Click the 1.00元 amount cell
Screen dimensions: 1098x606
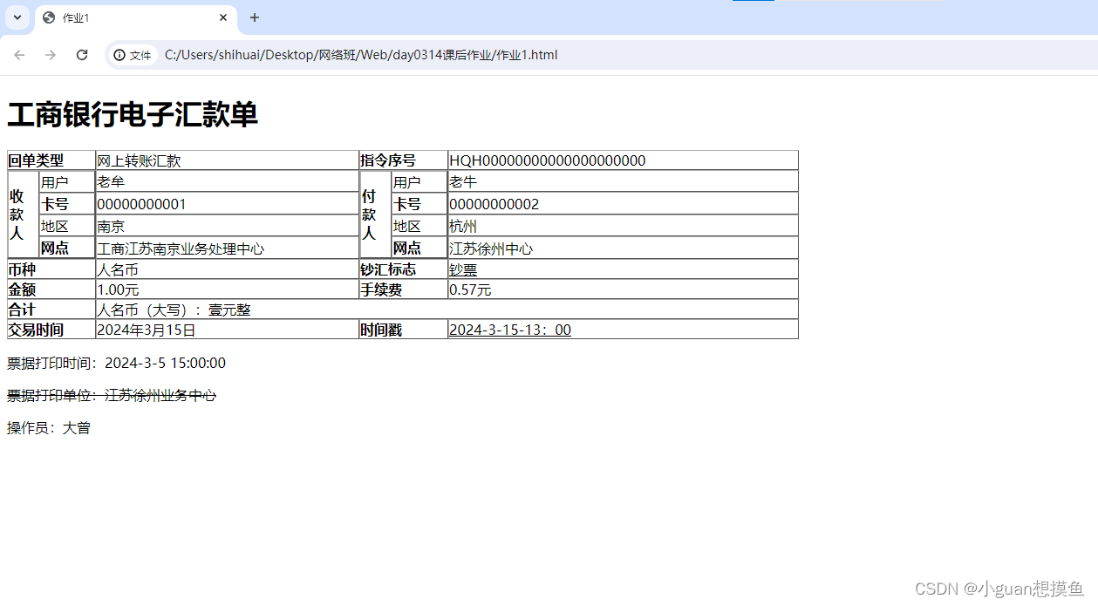pyautogui.click(x=228, y=289)
